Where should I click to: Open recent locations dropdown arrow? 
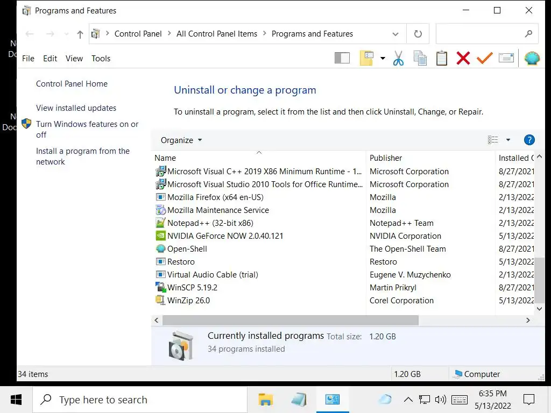(x=66, y=34)
